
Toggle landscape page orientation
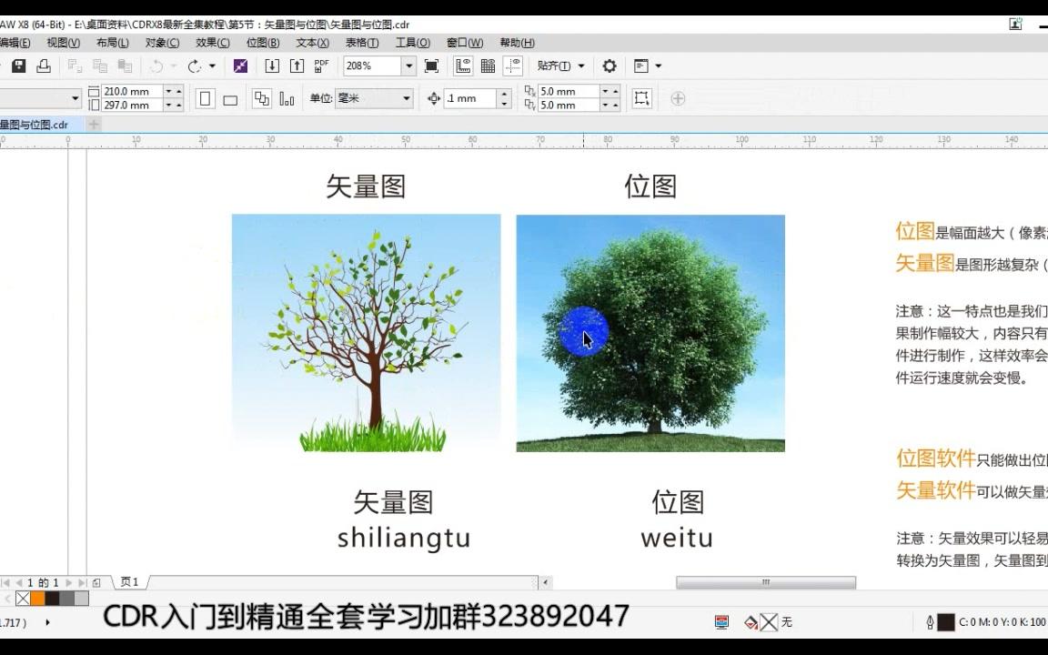(x=231, y=98)
